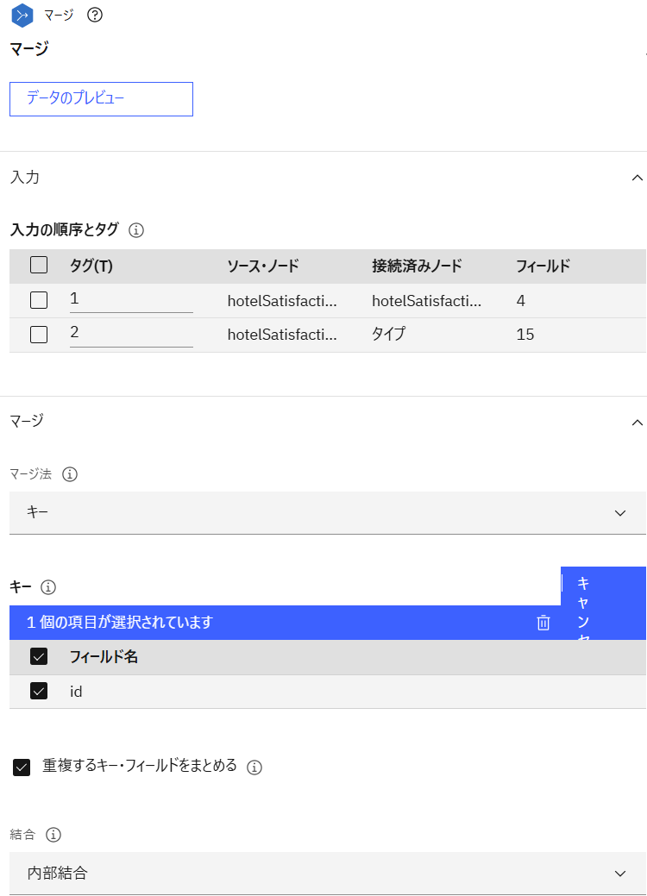647x896 pixels.
Task: Show info for 入力の順序とタグ
Action: click(x=136, y=230)
